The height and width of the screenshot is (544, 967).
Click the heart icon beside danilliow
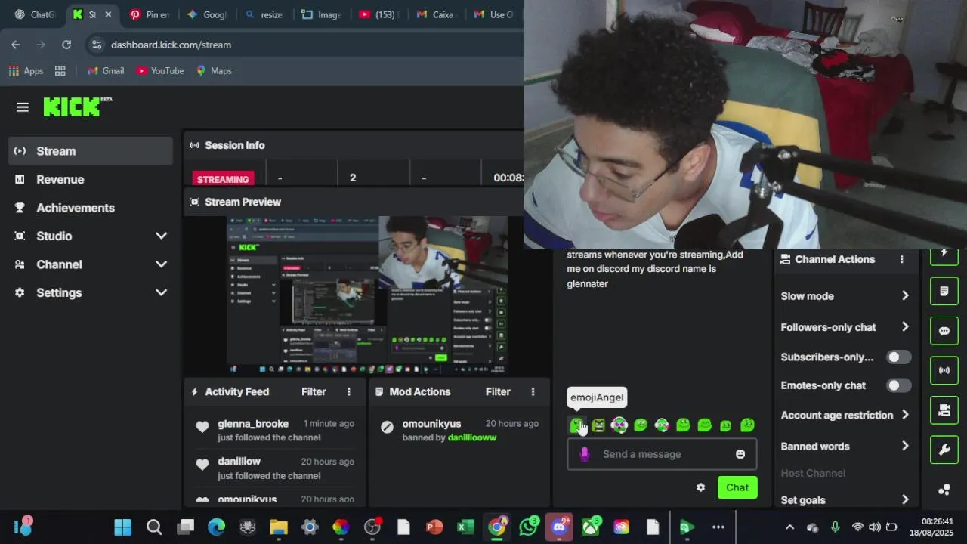pyautogui.click(x=202, y=465)
